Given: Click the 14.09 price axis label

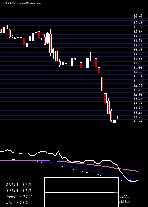Looking at the screenshot, I should (138, 54).
